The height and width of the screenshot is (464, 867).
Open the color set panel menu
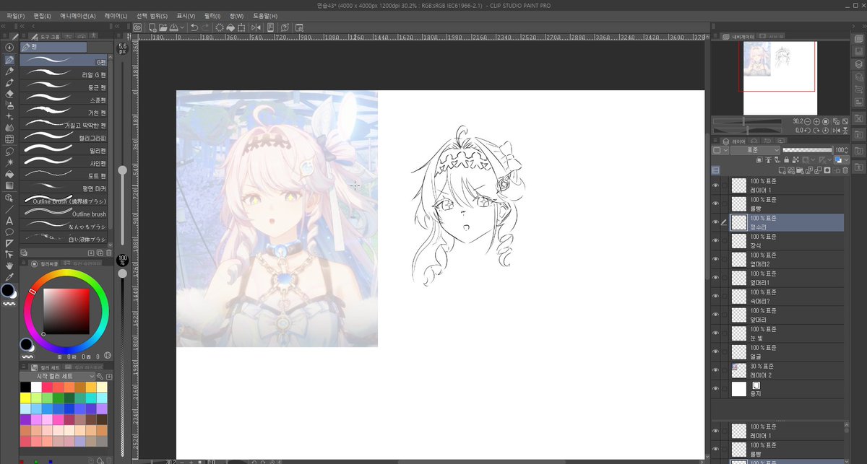(x=24, y=367)
